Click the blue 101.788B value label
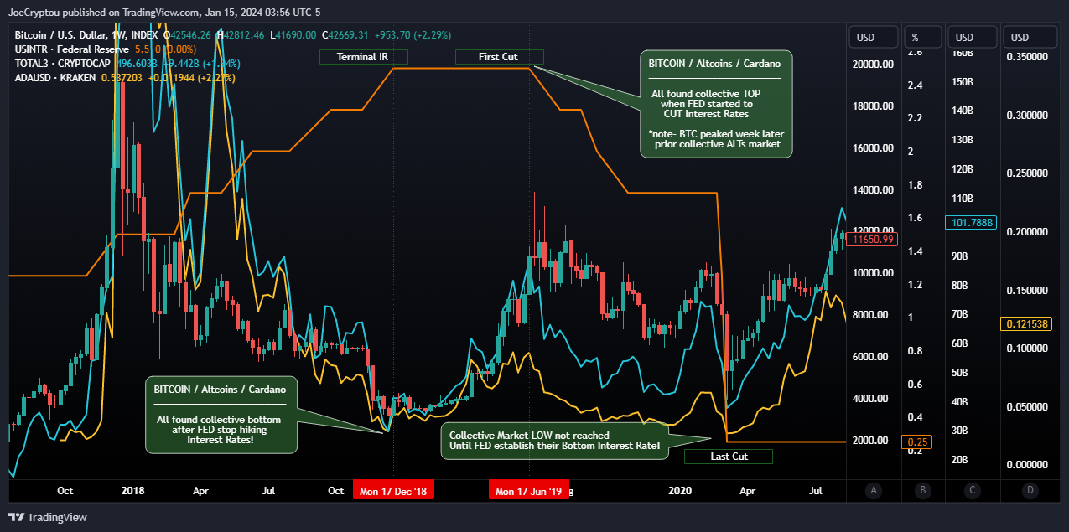Viewport: 1069px width, 532px height. point(971,223)
